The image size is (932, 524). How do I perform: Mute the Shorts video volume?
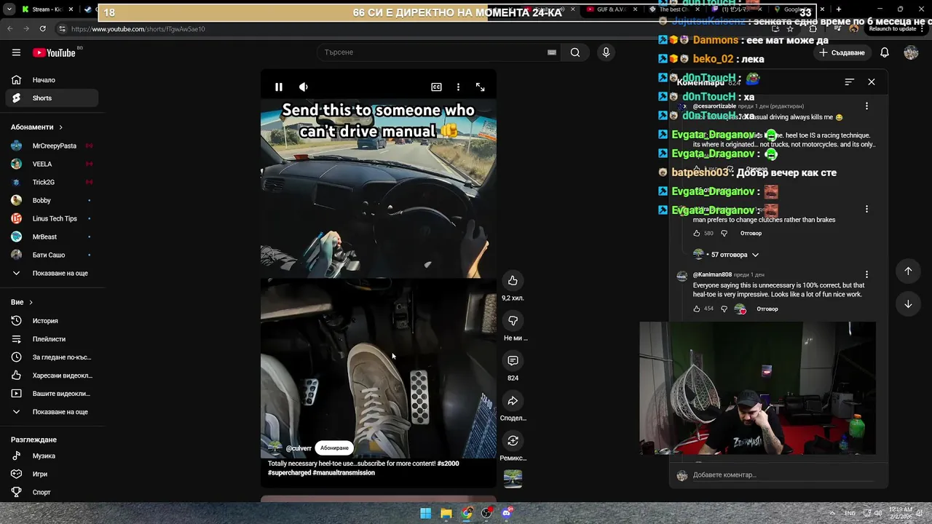pos(304,87)
